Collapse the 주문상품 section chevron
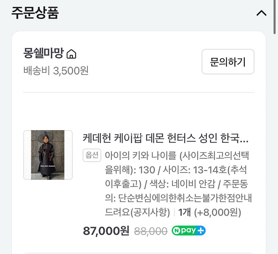Image resolution: width=278 pixels, height=254 pixels. [x=261, y=13]
